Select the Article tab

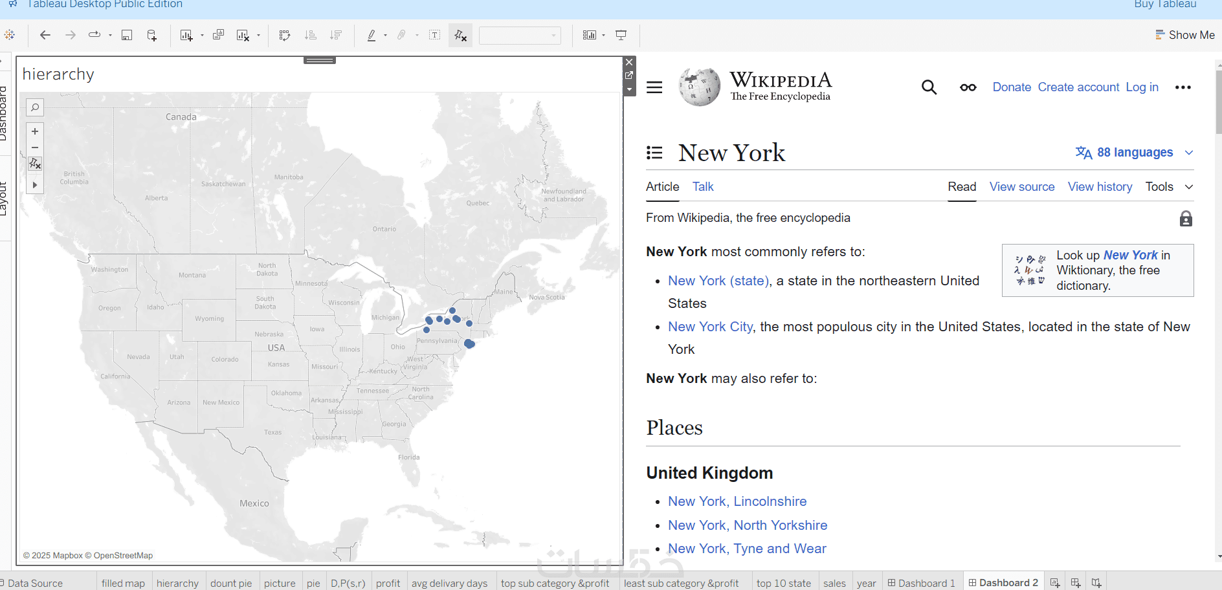(x=663, y=187)
